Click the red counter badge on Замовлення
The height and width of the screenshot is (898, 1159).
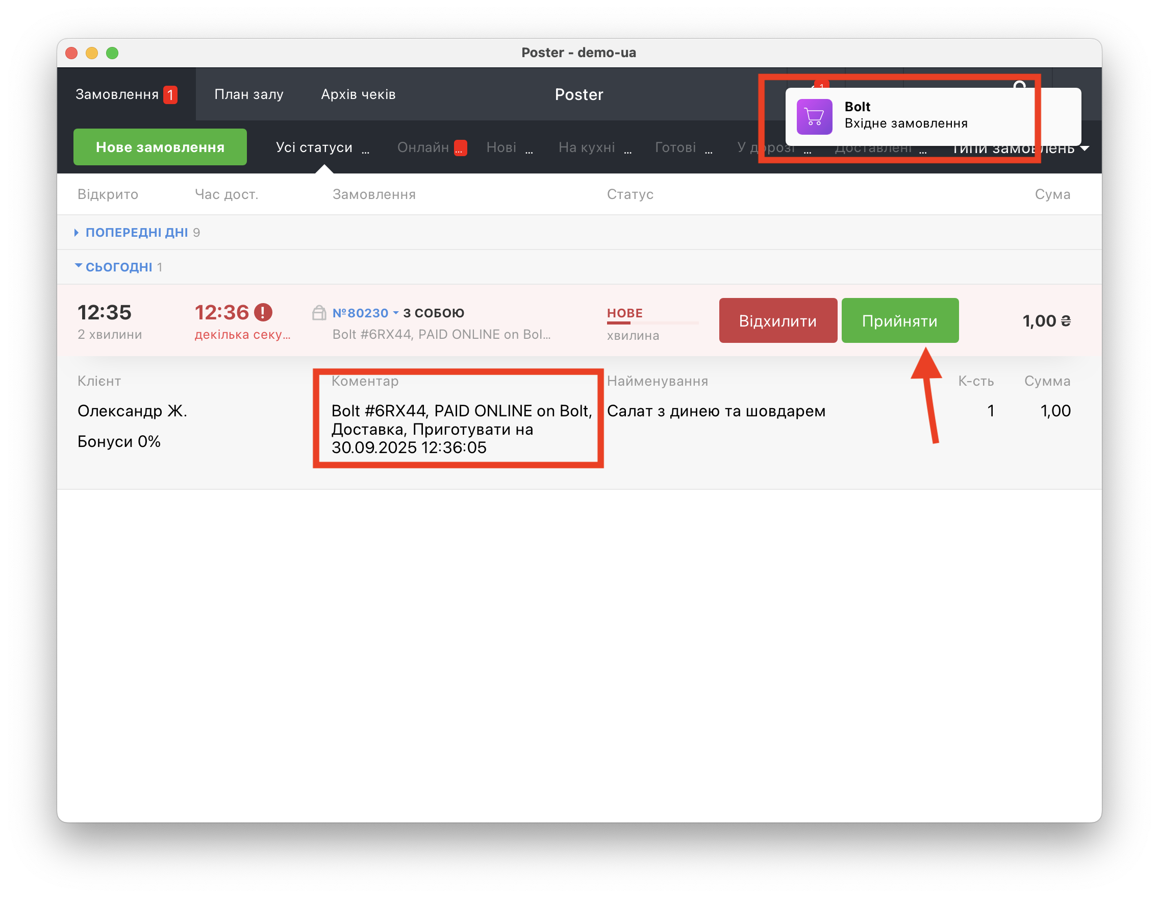click(x=170, y=95)
